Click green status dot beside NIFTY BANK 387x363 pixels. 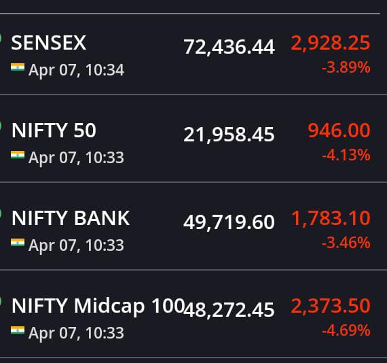point(1,214)
